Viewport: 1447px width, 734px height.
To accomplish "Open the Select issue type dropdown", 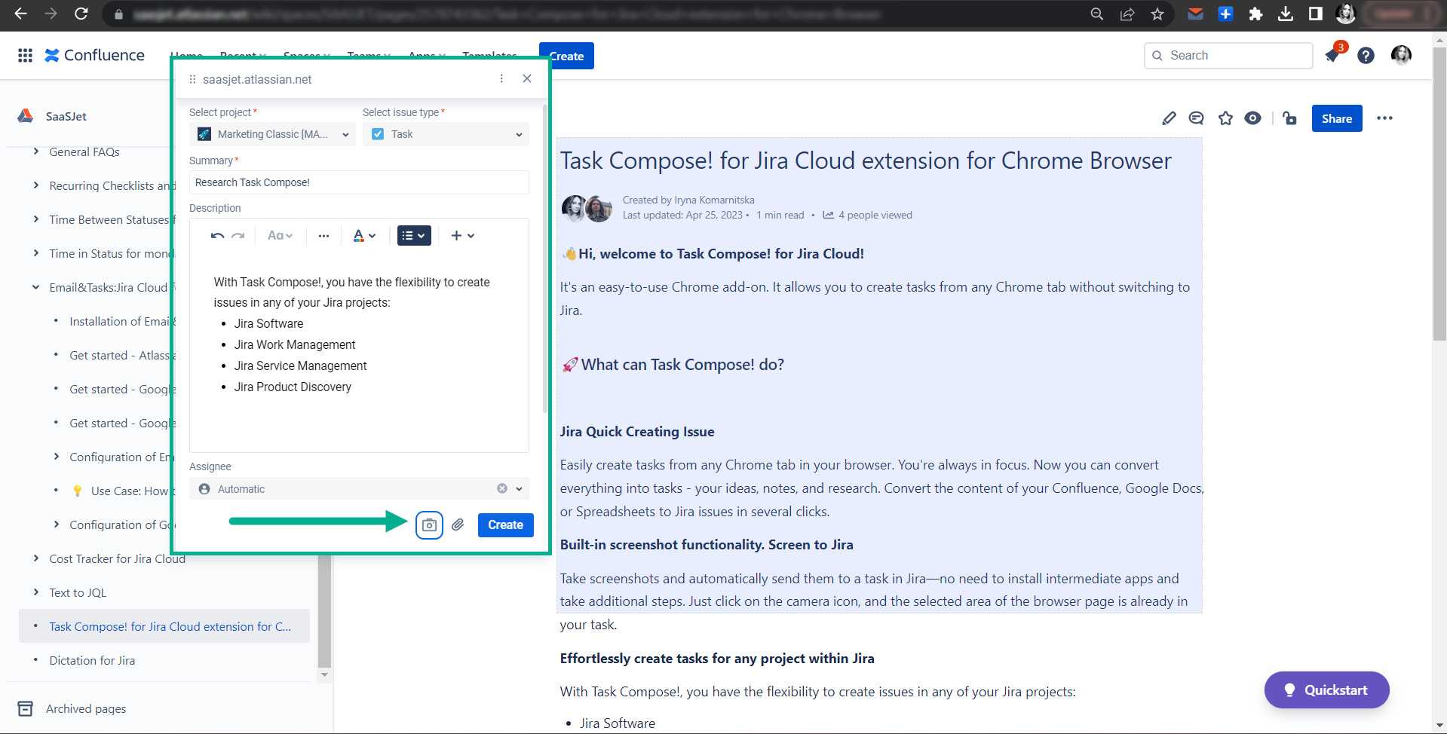I will point(445,134).
